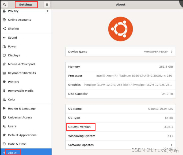Click the Displays monitor icon

tap(4, 55)
